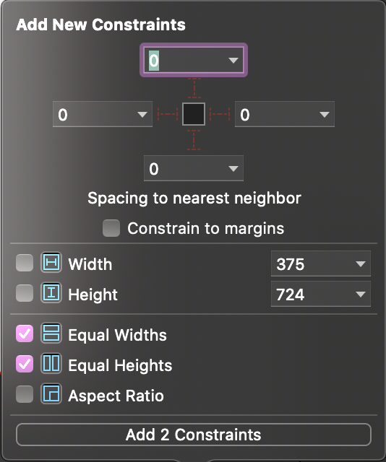Click the Equal Widths icon
The image size is (386, 462).
pos(51,334)
